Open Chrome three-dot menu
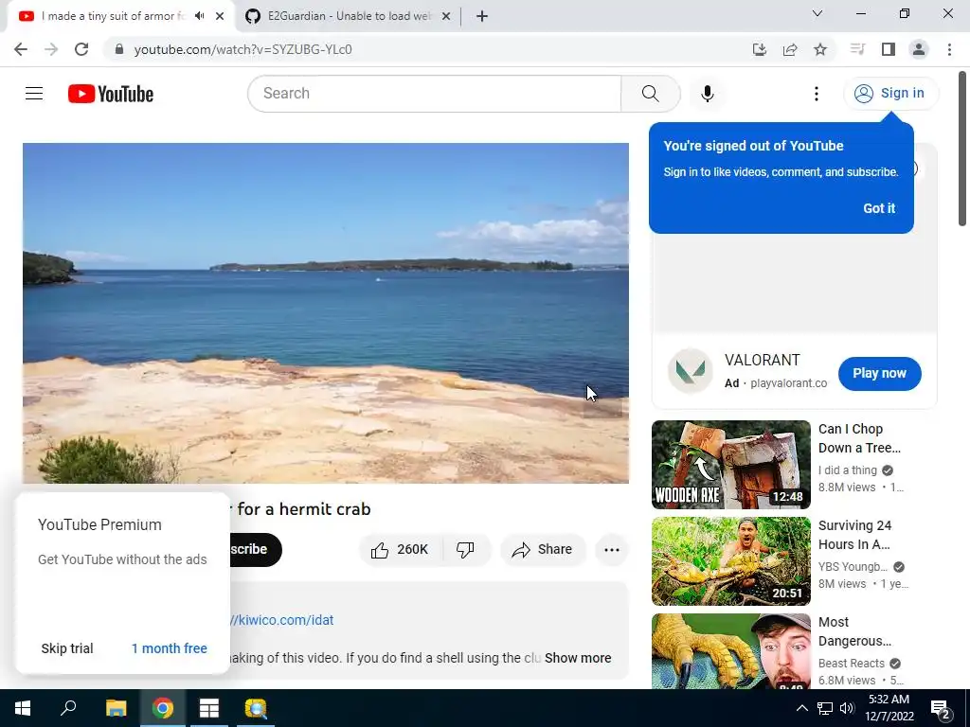The width and height of the screenshot is (970, 727). pos(949,49)
